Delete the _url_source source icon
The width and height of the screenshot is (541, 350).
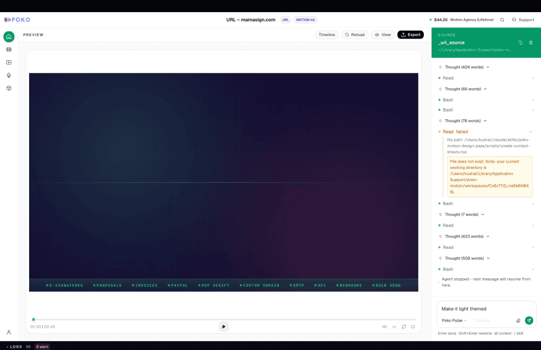click(530, 43)
